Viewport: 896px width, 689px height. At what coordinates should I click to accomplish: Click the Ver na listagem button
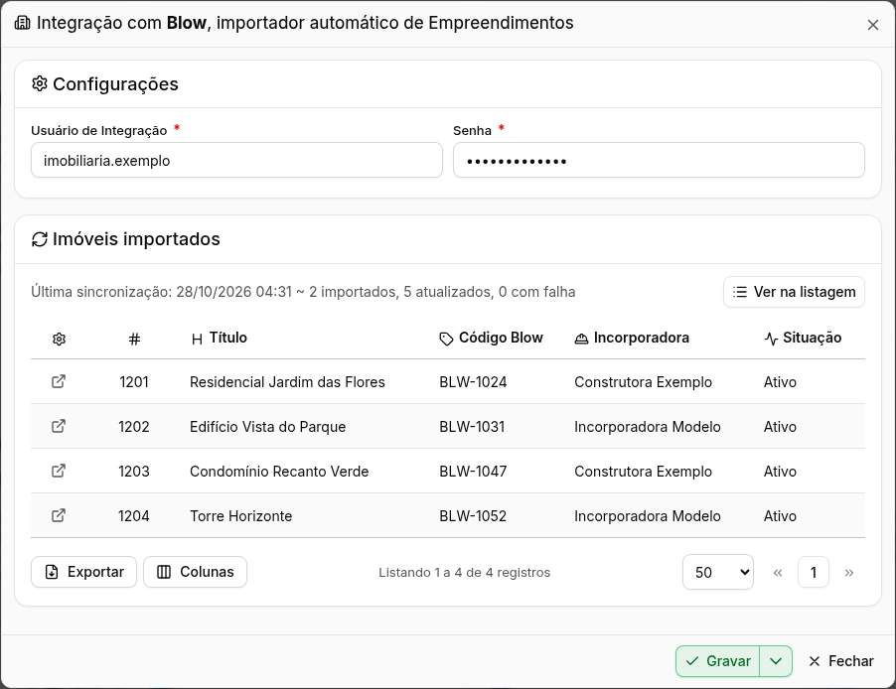pos(794,292)
